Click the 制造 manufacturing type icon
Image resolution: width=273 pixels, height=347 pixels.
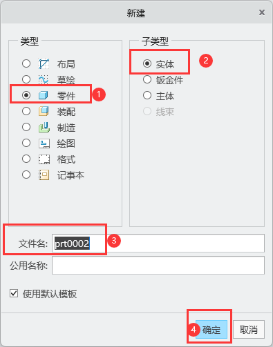coord(44,127)
